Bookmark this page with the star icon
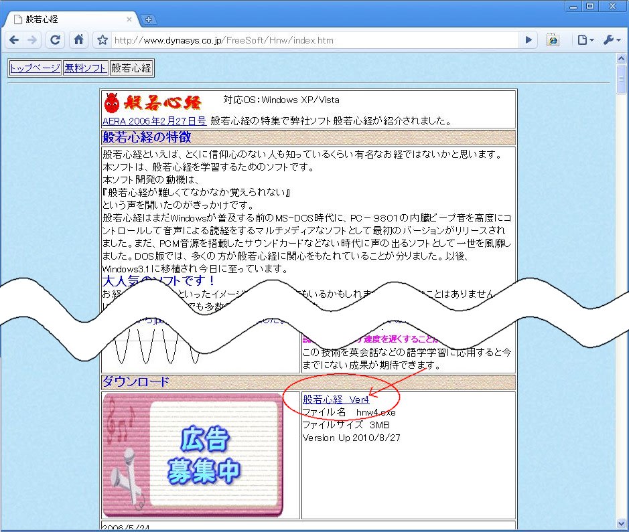Image resolution: width=629 pixels, height=532 pixels. click(x=102, y=40)
